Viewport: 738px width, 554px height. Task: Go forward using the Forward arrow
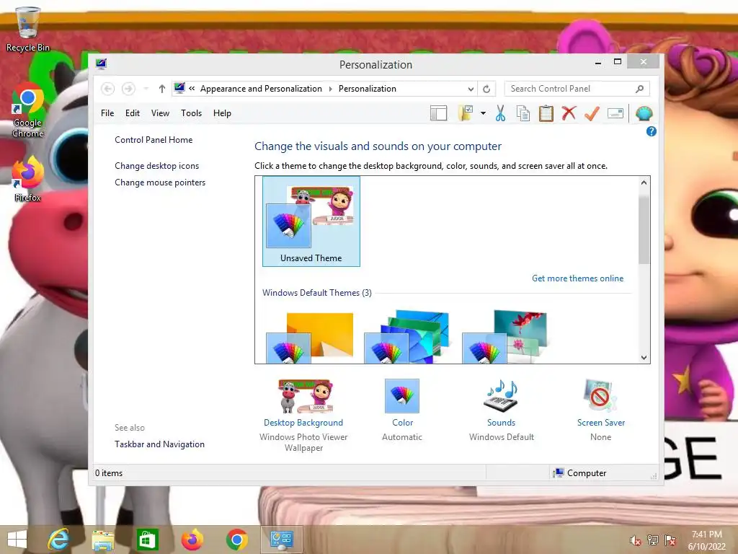(x=128, y=89)
